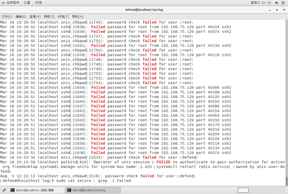Viewport: 288px width, 194px height.
Task: Open the clock showing 星期三 10:41
Action: (x=261, y=3)
